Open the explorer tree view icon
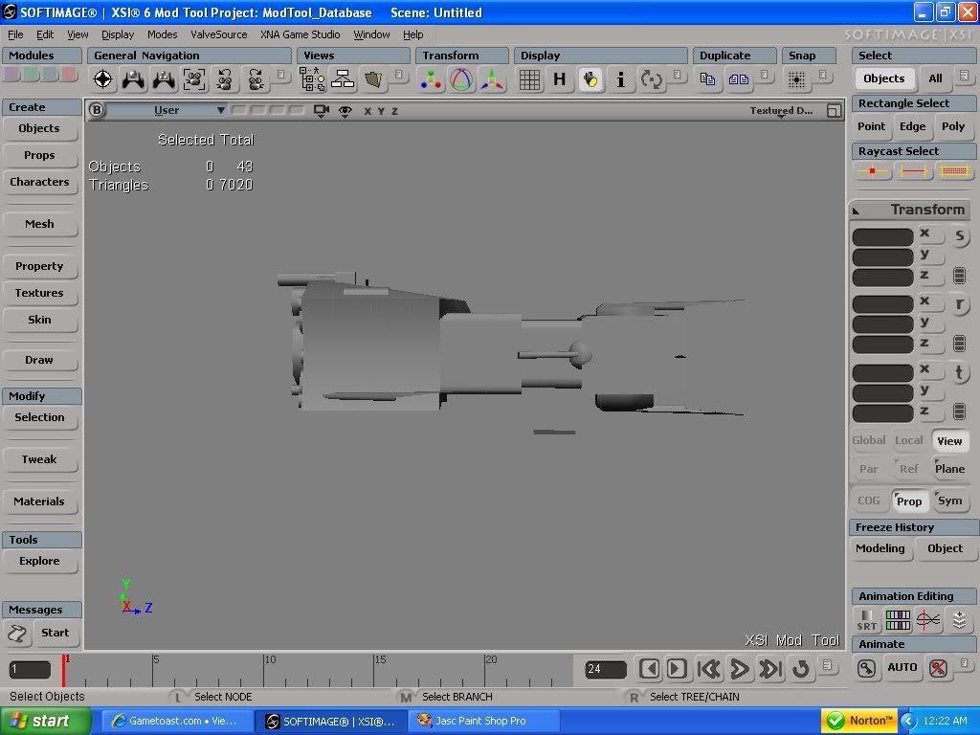This screenshot has width=980, height=735. [312, 79]
